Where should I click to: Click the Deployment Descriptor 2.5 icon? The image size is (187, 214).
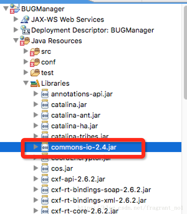[25, 30]
